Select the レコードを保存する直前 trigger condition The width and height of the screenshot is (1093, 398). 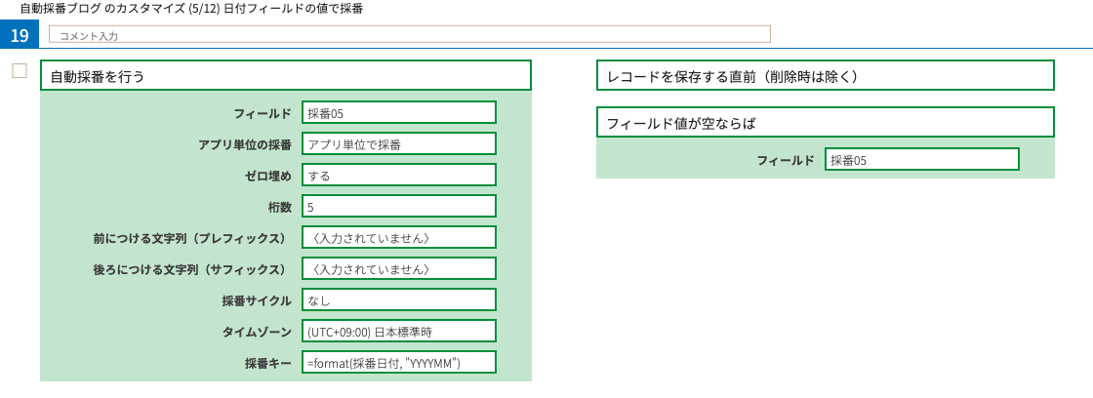(x=825, y=76)
